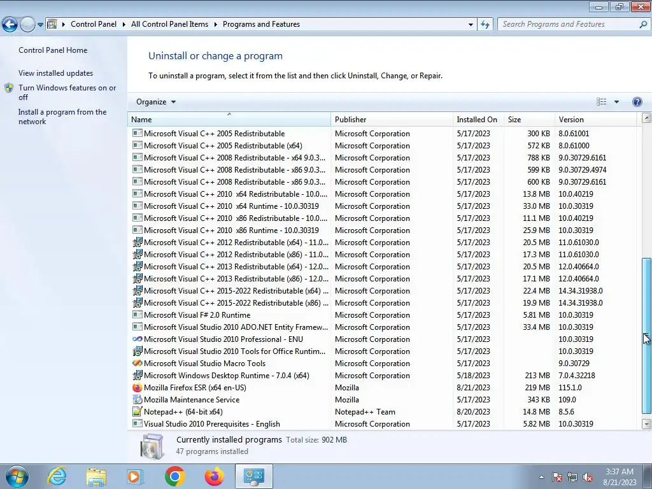Click Control Panel breadcrumb in address bar

coord(94,24)
